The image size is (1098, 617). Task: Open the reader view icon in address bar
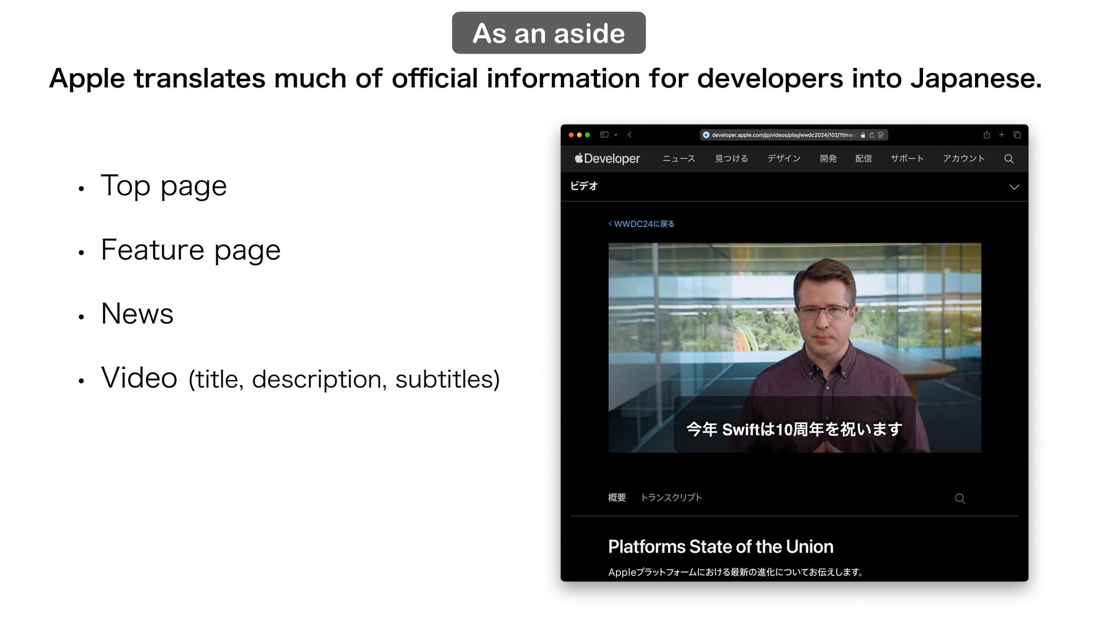(881, 135)
